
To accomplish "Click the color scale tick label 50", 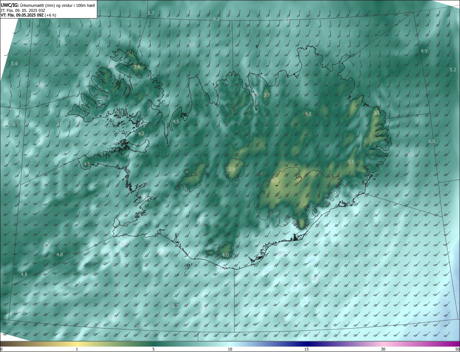I will tap(457, 349).
